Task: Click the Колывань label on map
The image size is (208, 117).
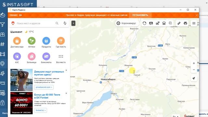Action: click(103, 65)
